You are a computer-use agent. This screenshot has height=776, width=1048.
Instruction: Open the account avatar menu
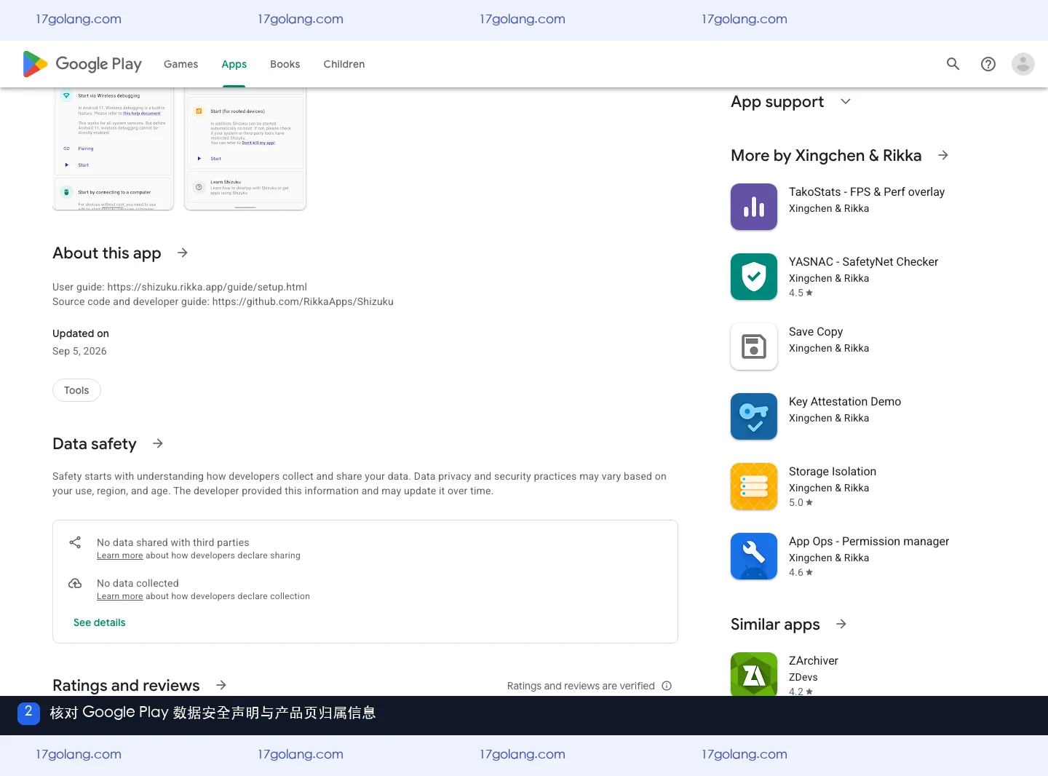click(x=1023, y=64)
